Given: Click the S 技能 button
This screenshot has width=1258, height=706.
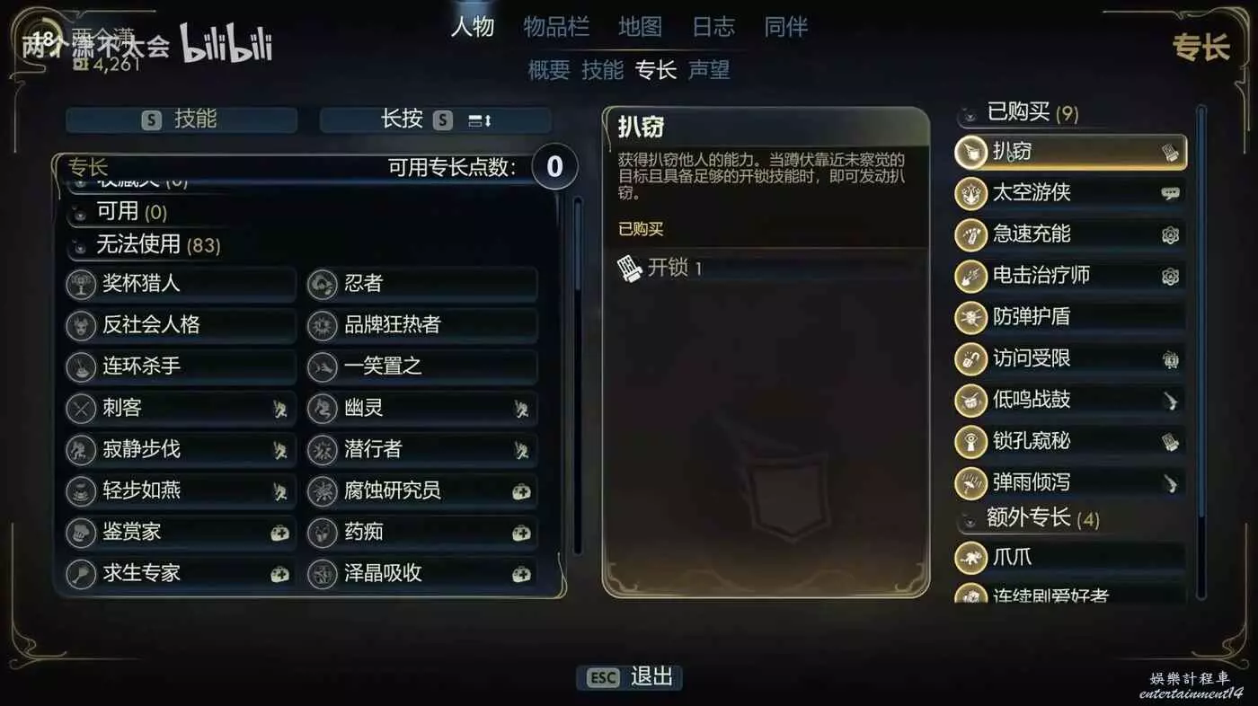Looking at the screenshot, I should click(182, 119).
